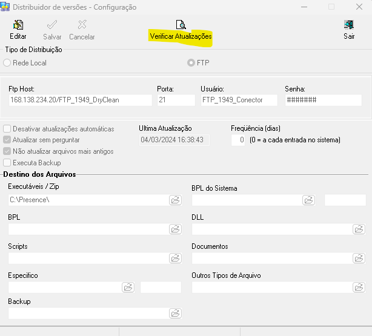Click the Frequência (dias) input field
This screenshot has width=372, height=336.
[239, 140]
